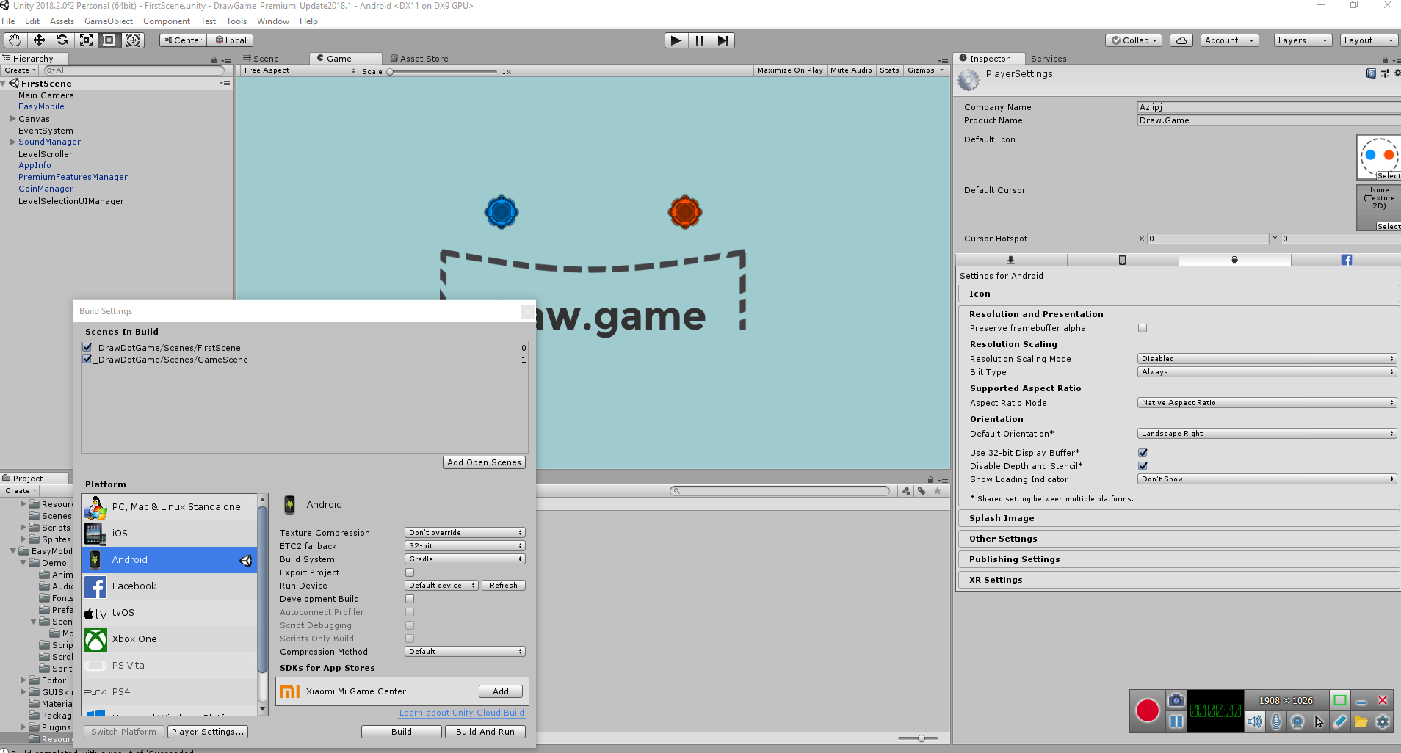1401x753 pixels.
Task: Select the Rotate tool
Action: [62, 40]
